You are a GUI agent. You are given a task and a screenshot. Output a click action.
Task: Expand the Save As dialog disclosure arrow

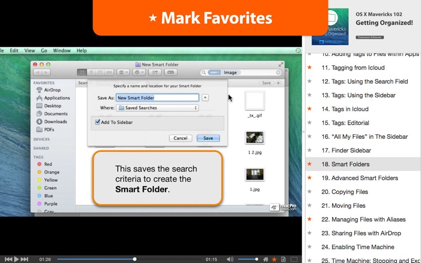click(x=205, y=98)
